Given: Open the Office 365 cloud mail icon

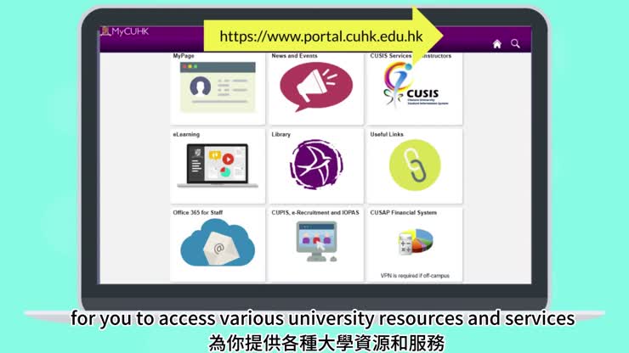Looking at the screenshot, I should pos(218,244).
